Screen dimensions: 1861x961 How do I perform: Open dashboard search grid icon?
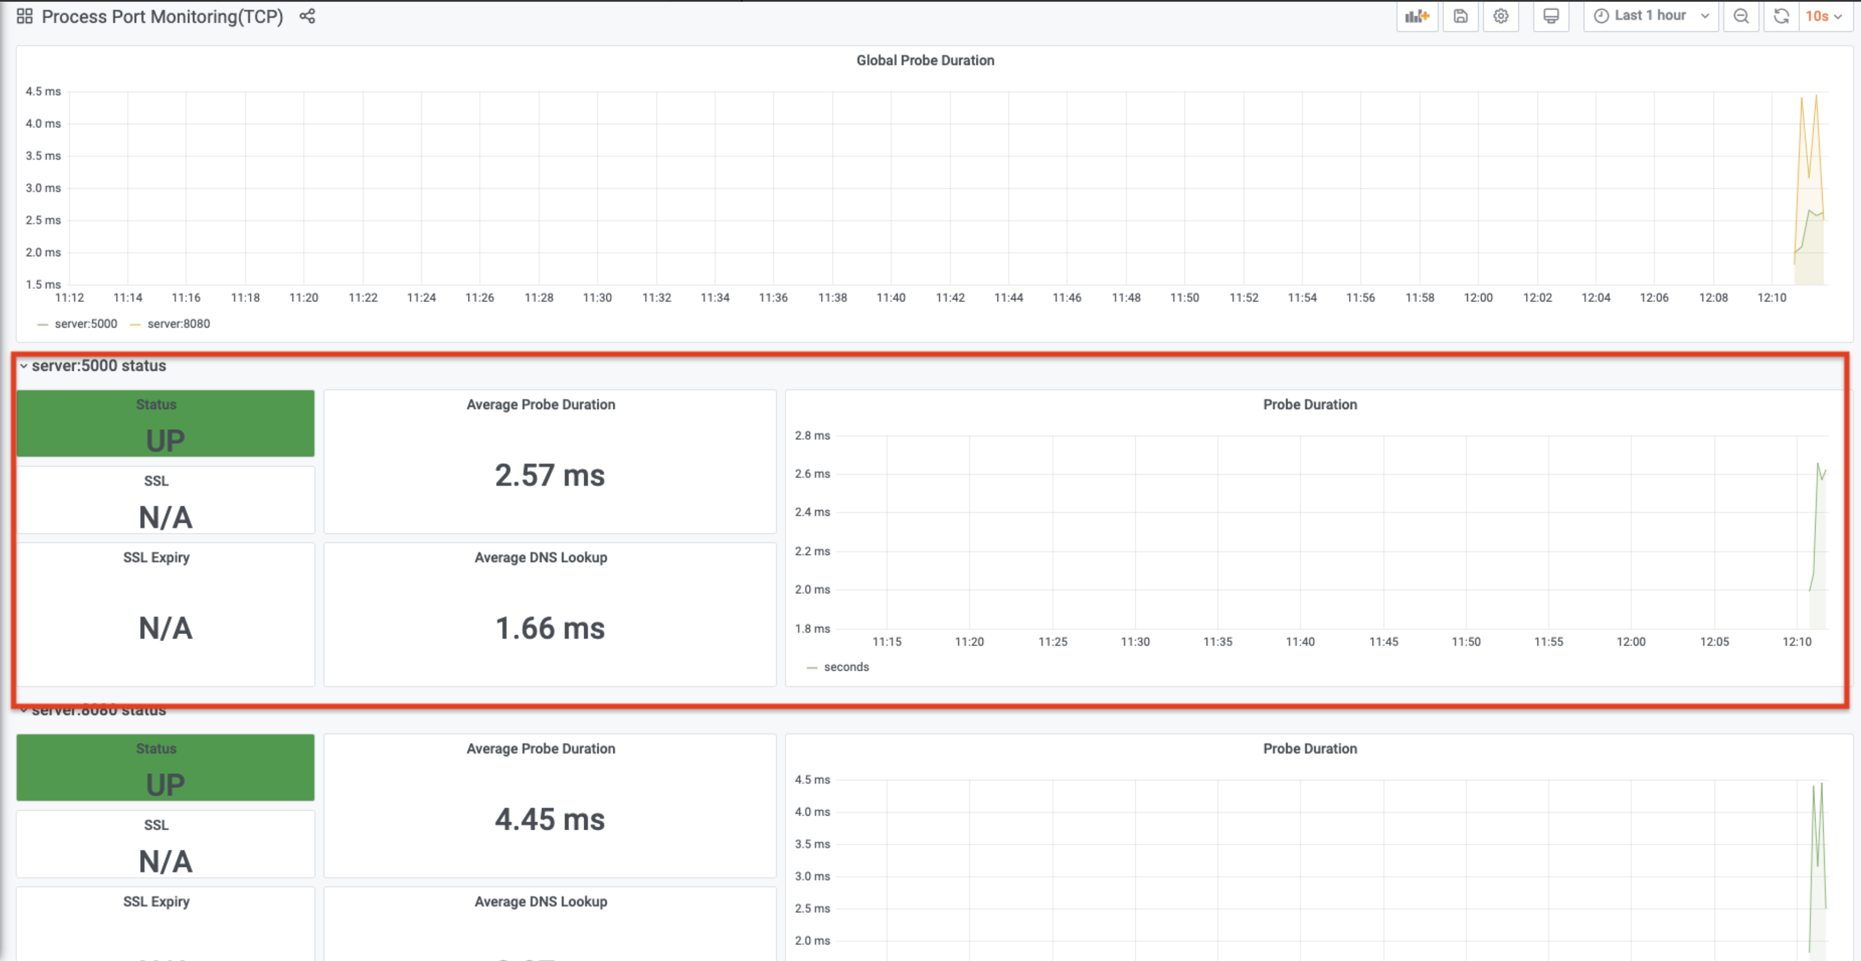click(x=24, y=16)
